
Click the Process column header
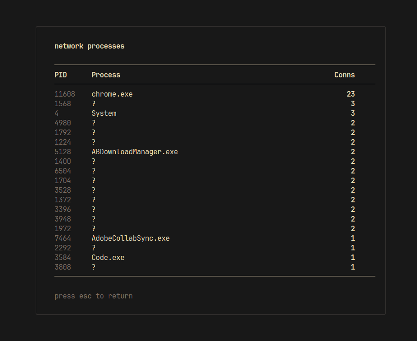click(106, 75)
